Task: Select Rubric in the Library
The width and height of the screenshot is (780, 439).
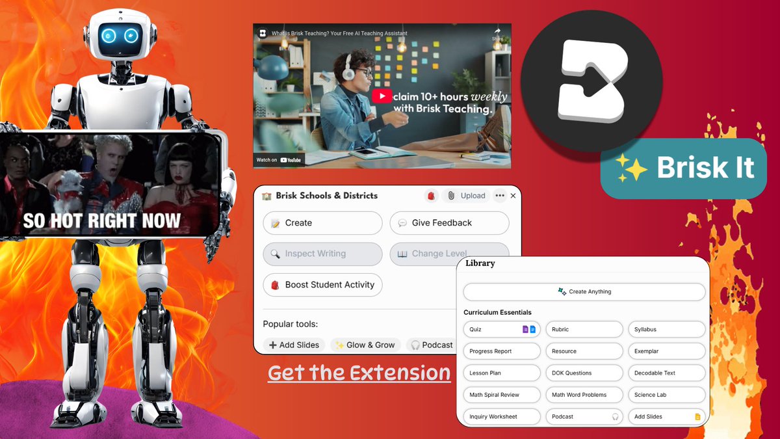Action: coord(584,330)
